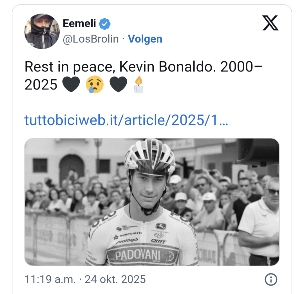This screenshot has width=304, height=294.
Task: Click the first black heart emoji
Action: point(70,84)
